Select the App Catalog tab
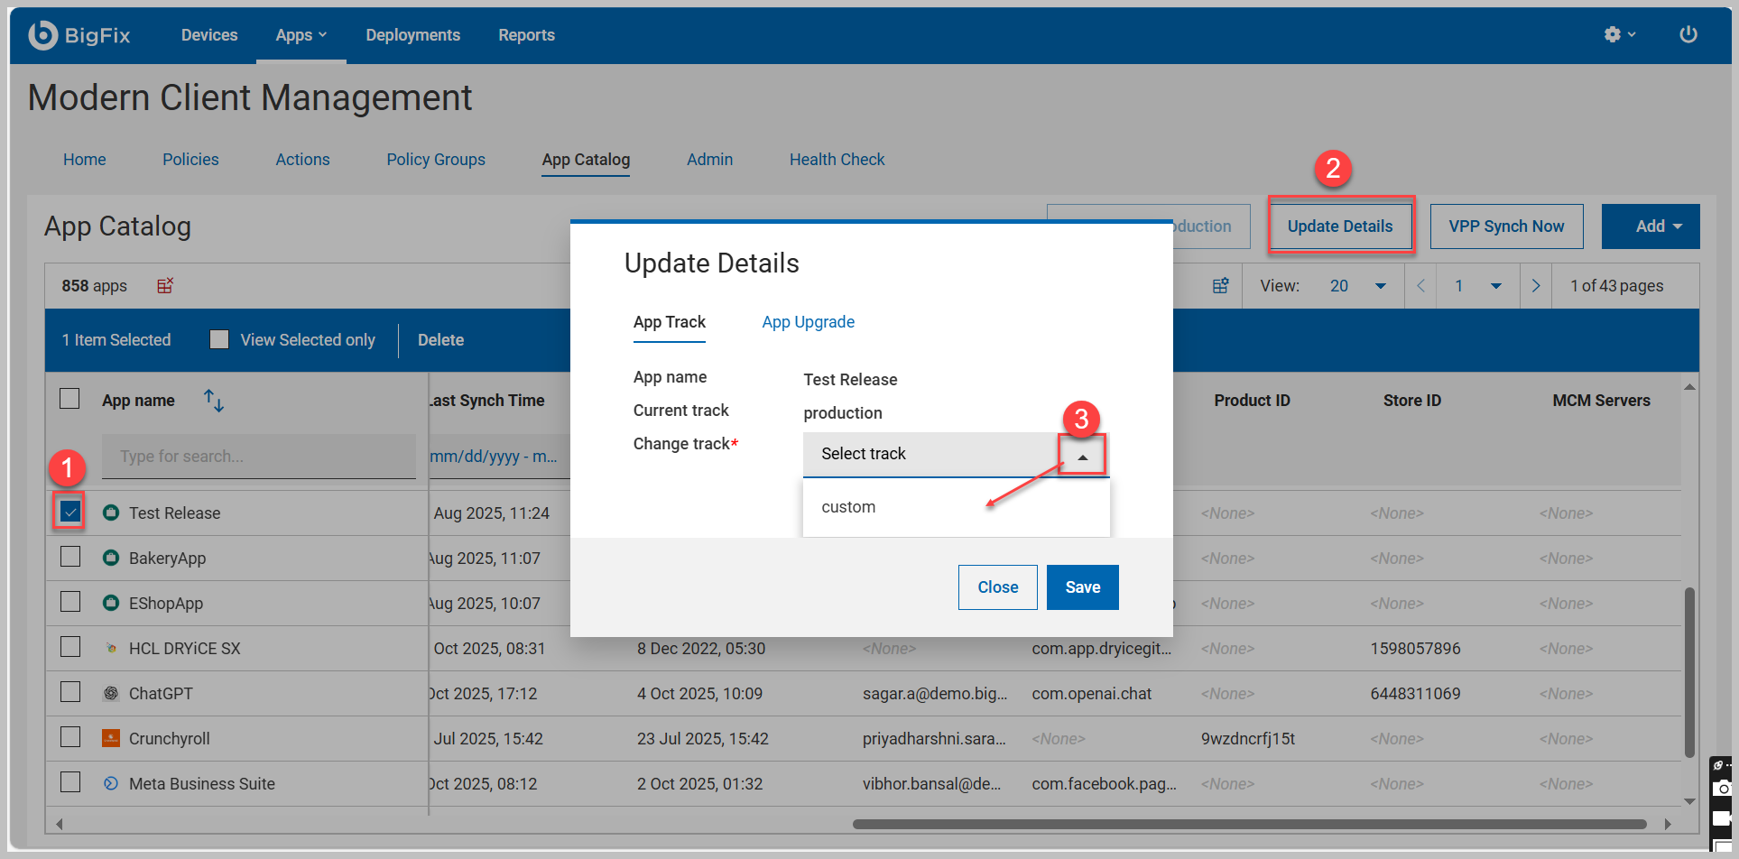This screenshot has width=1739, height=859. [586, 160]
